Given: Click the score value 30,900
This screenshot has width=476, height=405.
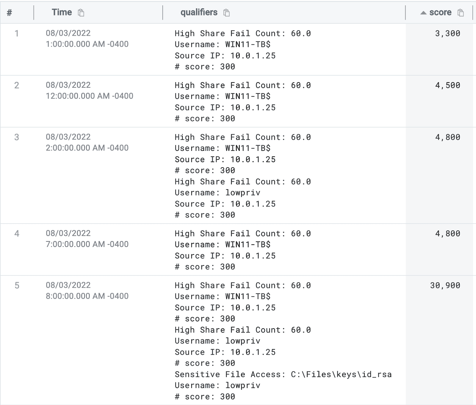Looking at the screenshot, I should click(x=444, y=285).
